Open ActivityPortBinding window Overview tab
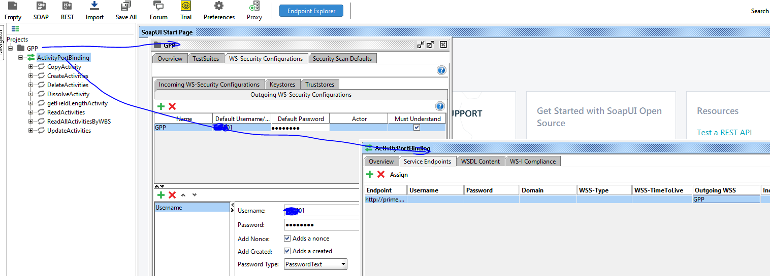This screenshot has height=276, width=770. click(381, 162)
